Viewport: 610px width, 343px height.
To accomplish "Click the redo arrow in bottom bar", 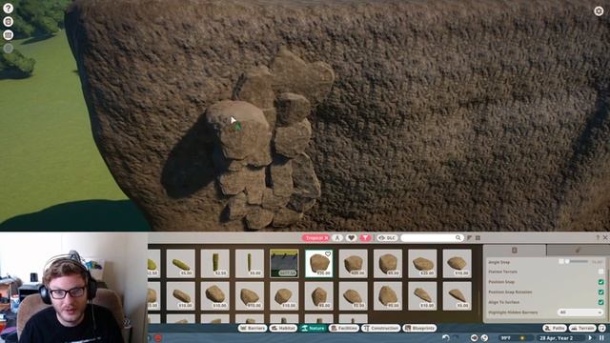I will point(456,338).
